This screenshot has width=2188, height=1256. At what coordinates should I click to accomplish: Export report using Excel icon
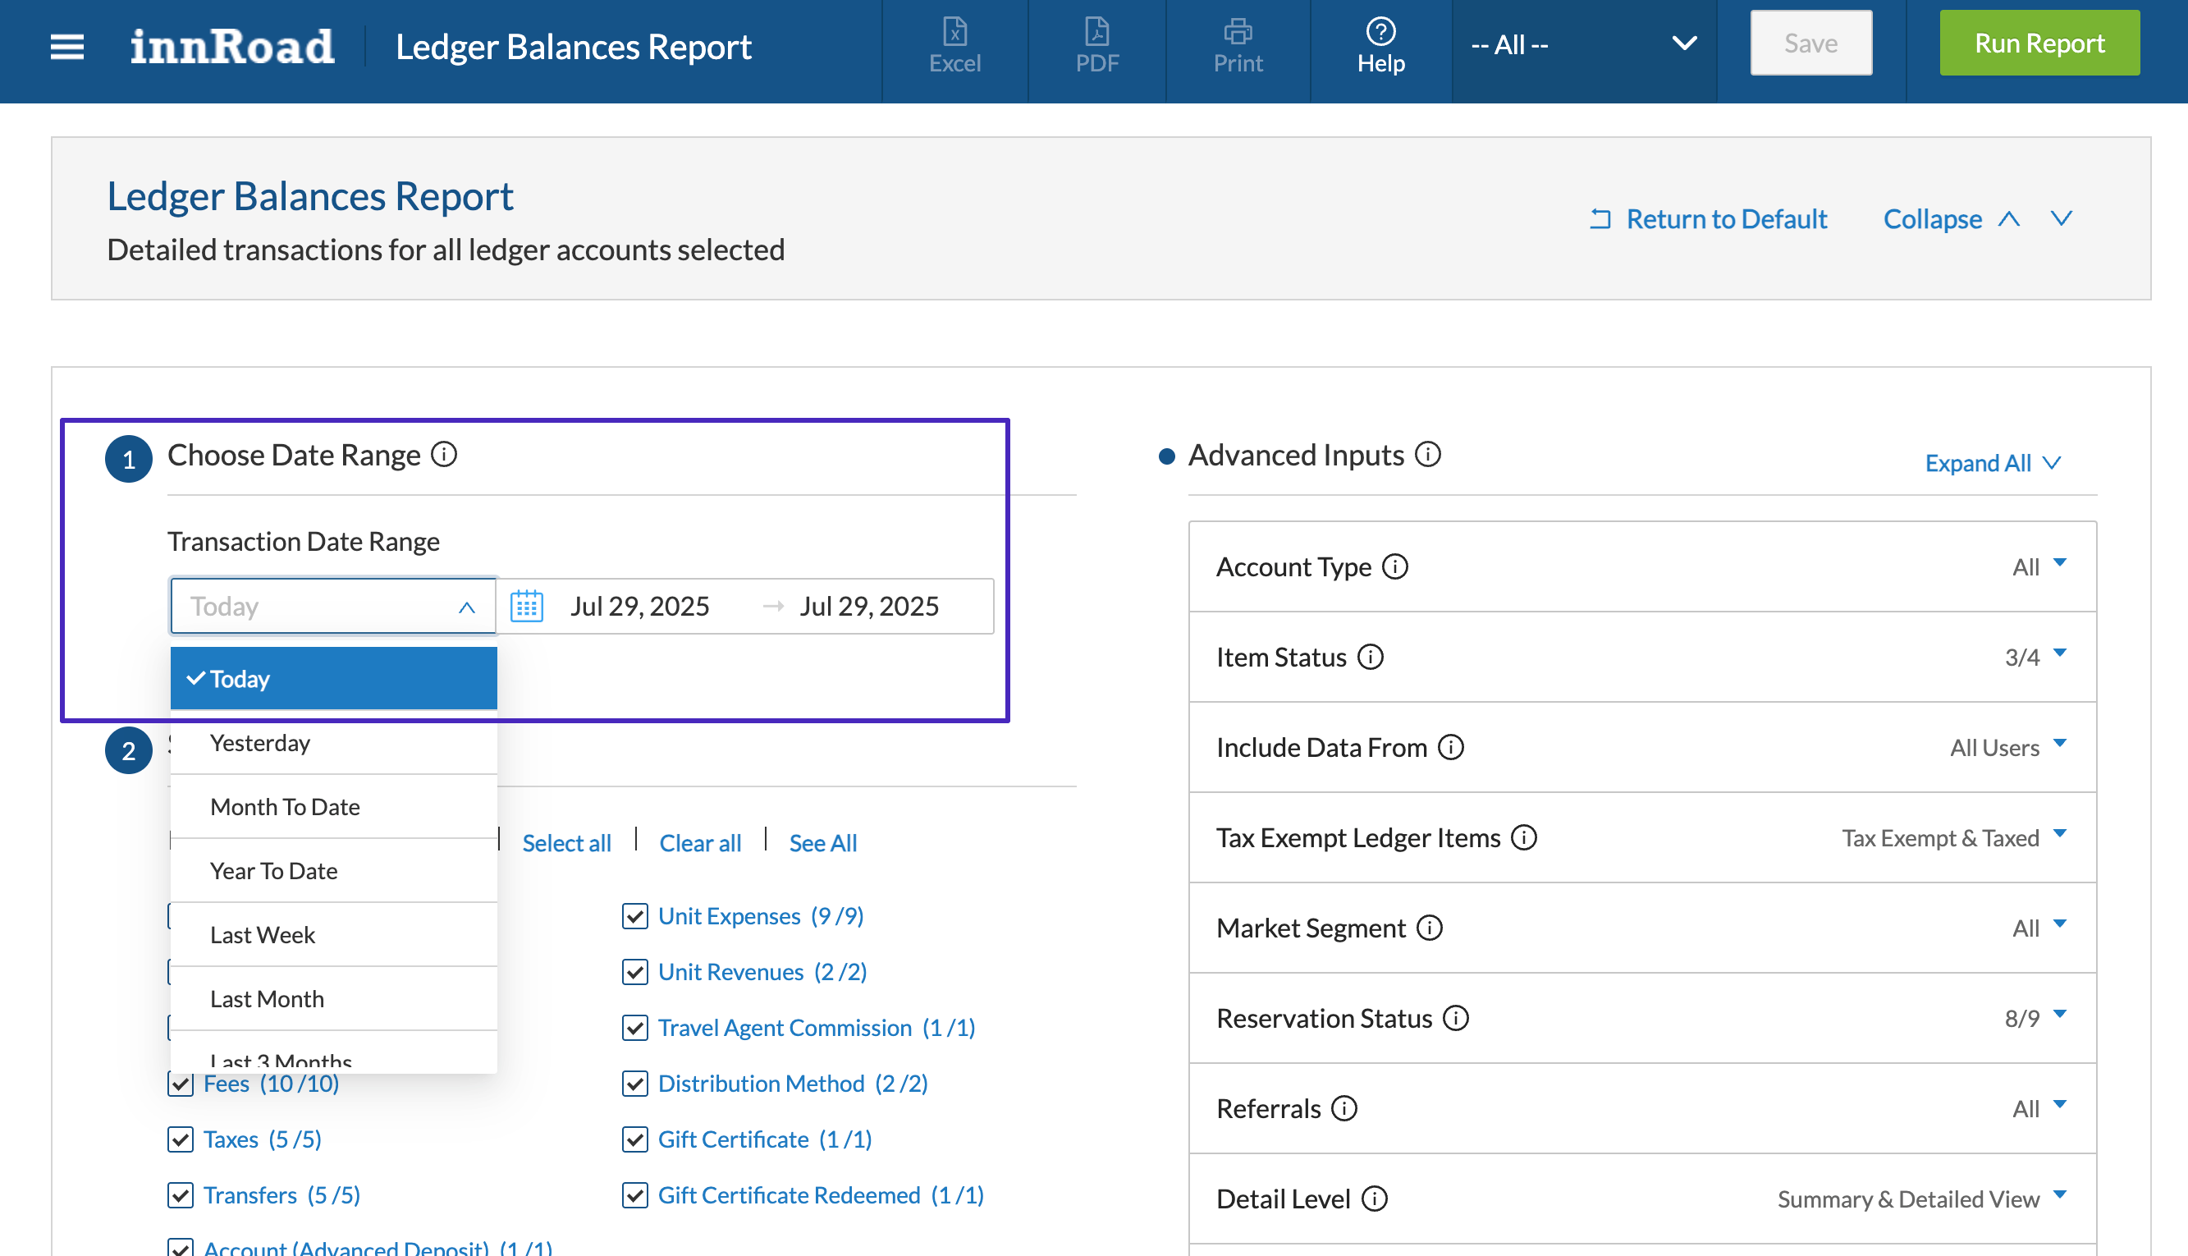coord(954,45)
